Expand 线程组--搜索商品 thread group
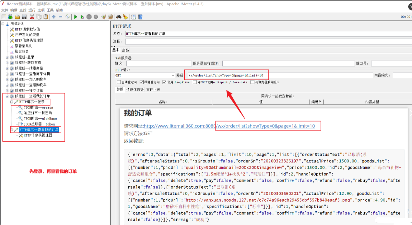 (x=7, y=68)
